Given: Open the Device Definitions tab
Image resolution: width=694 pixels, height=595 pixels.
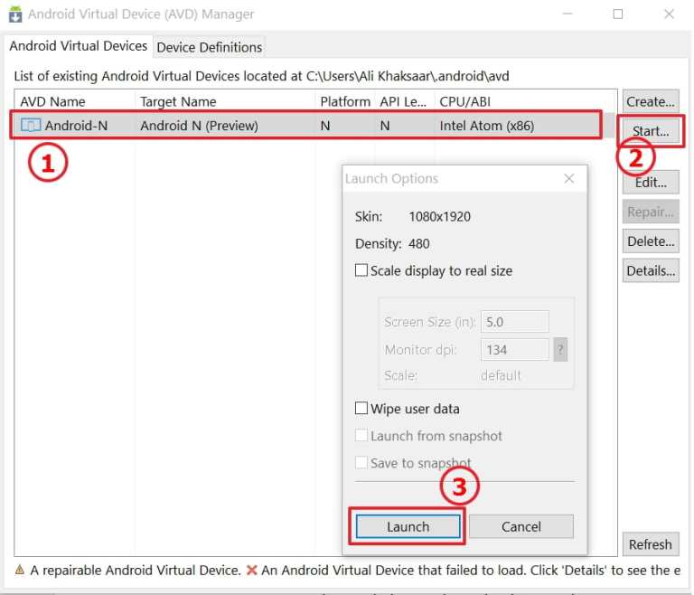Looking at the screenshot, I should 210,47.
